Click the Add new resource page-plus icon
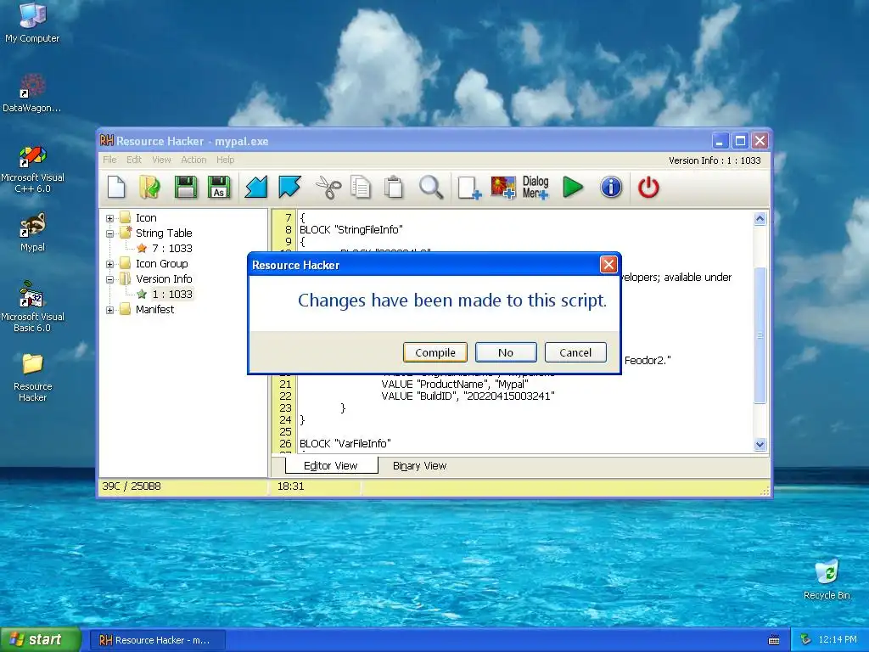This screenshot has height=652, width=869. pos(469,188)
